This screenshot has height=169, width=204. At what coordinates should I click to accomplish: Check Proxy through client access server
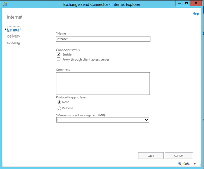coord(59,59)
